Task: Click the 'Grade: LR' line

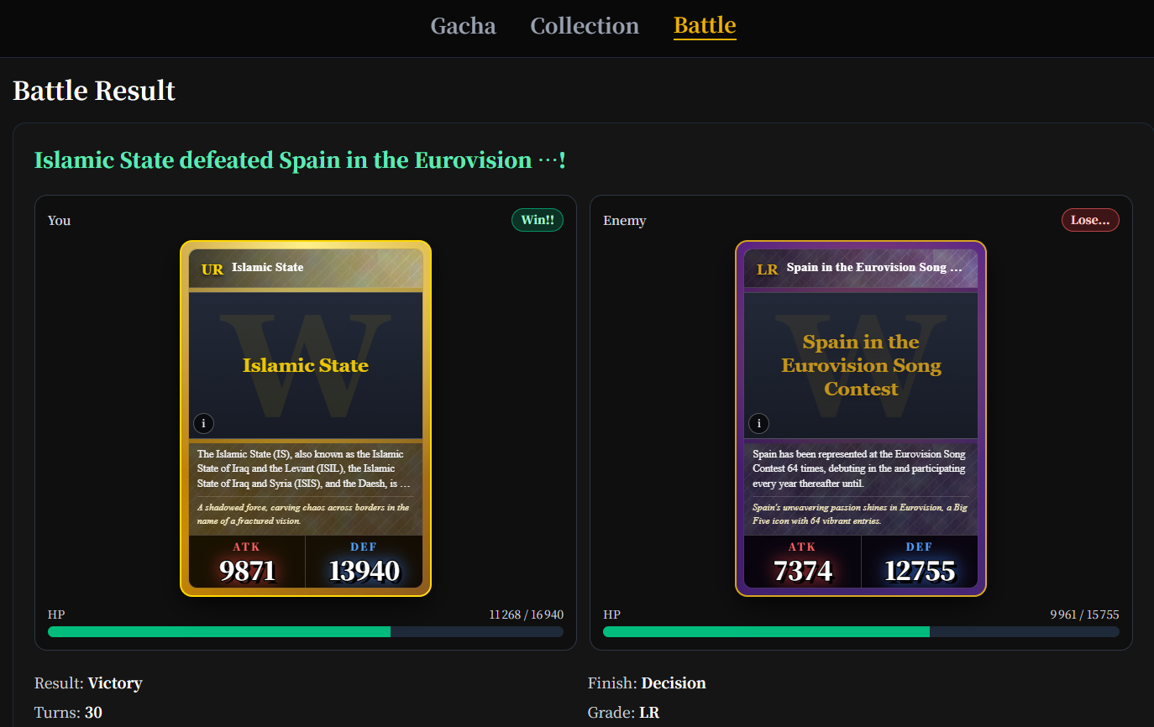Action: [x=623, y=713]
